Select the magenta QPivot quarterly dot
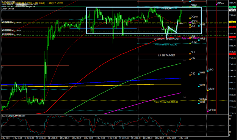 point(217,5)
